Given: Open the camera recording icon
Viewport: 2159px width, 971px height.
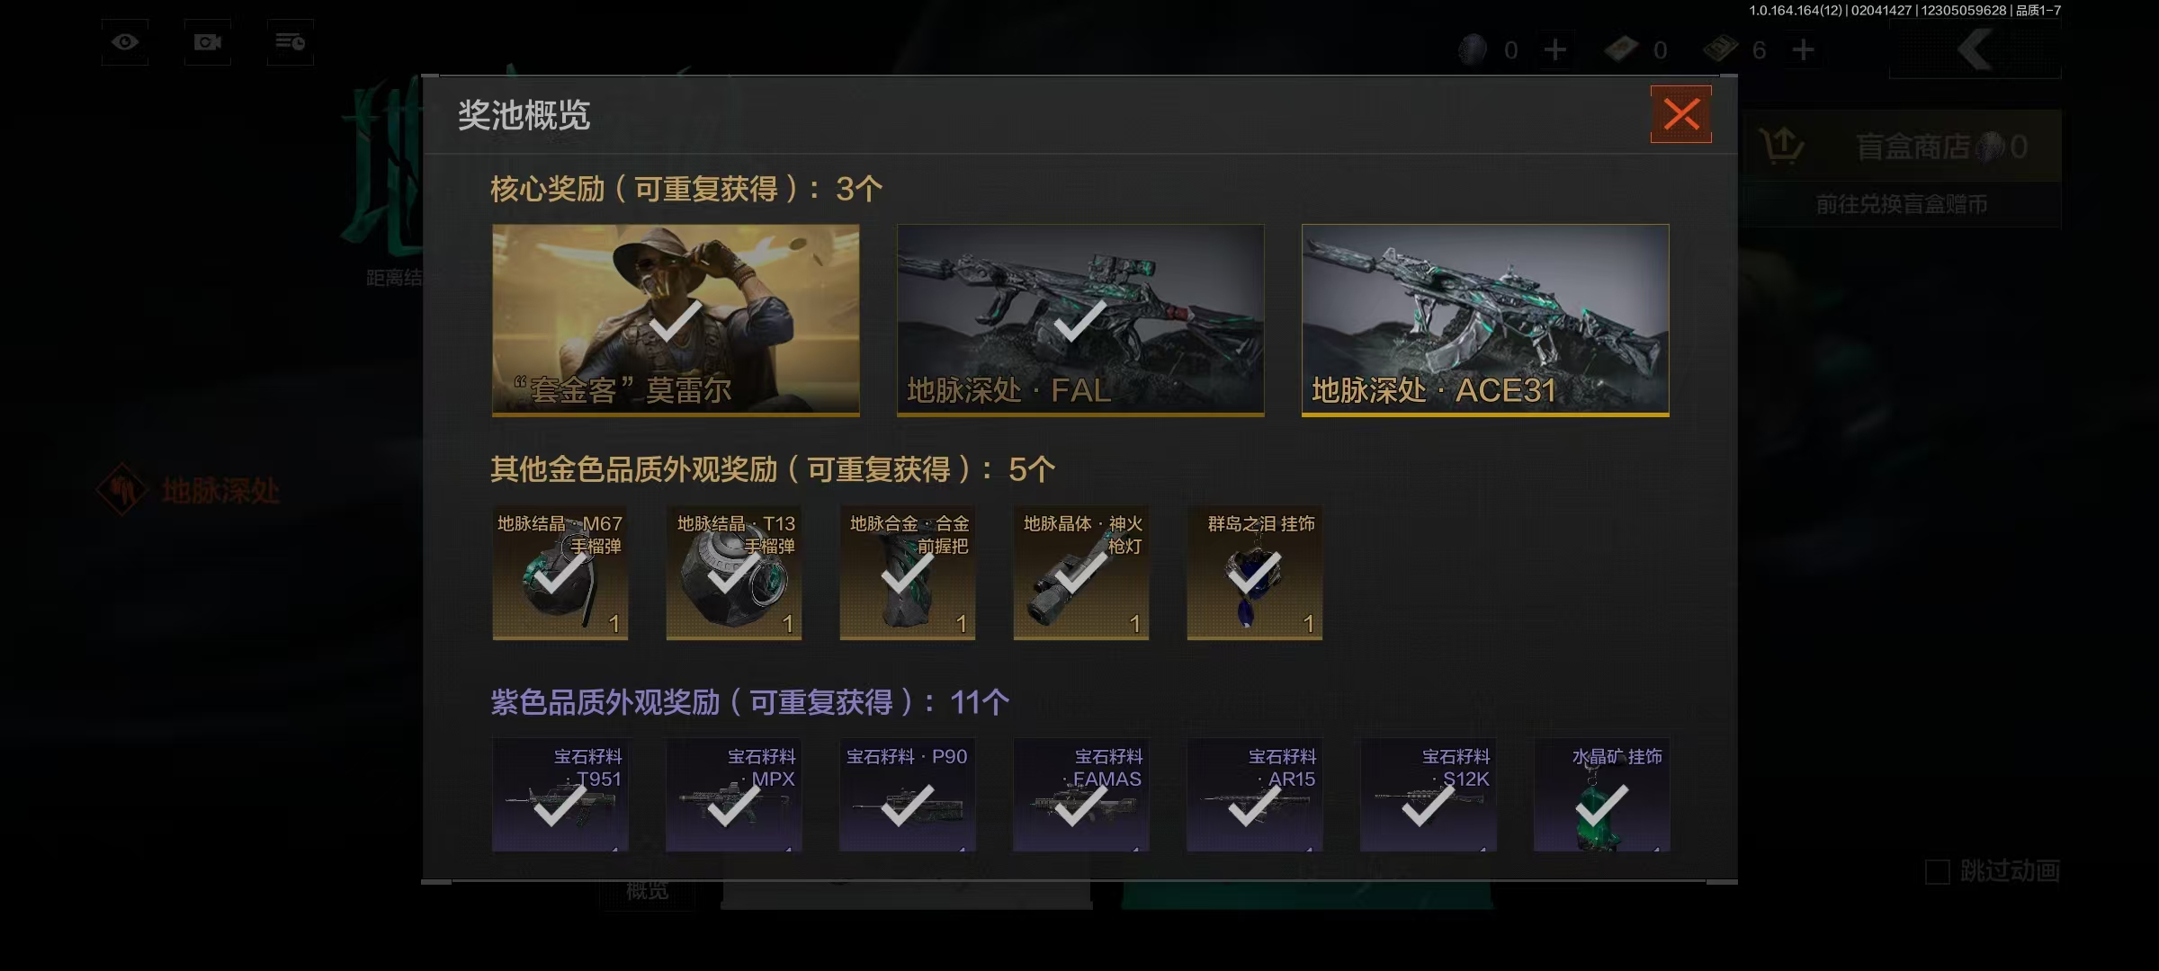Looking at the screenshot, I should 208,42.
